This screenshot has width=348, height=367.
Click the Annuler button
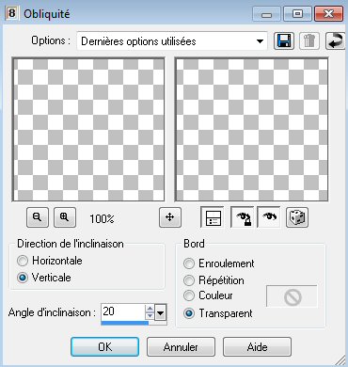tap(181, 347)
